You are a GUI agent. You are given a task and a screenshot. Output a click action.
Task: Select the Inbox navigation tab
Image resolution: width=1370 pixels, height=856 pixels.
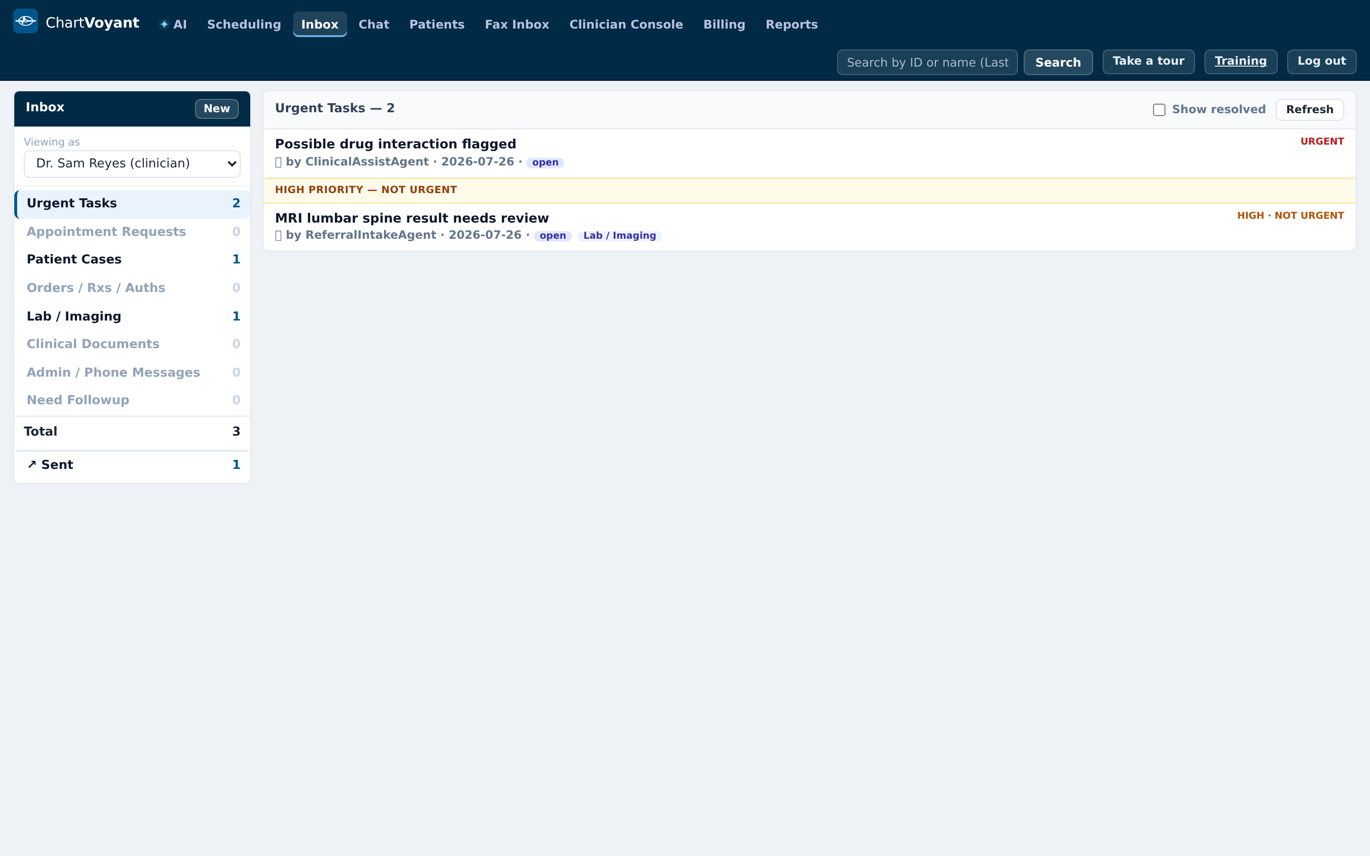[320, 24]
